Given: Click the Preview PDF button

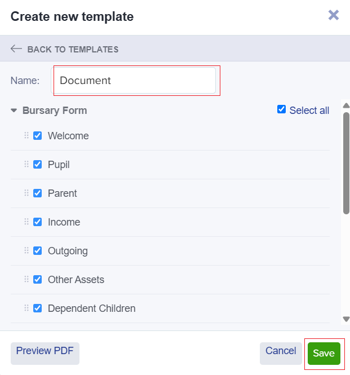Looking at the screenshot, I should [x=45, y=353].
